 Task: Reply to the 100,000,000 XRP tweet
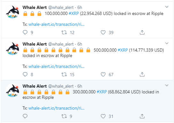tap(25, 33)
